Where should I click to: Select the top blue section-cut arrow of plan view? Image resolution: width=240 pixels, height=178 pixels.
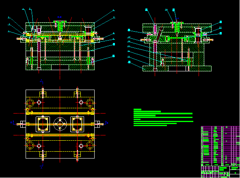pyautogui.click(x=41, y=82)
